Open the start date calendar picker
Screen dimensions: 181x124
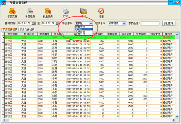(x=33, y=23)
